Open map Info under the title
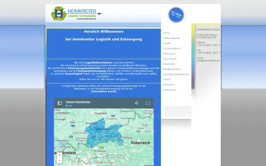266x166 pixels. click(69, 106)
